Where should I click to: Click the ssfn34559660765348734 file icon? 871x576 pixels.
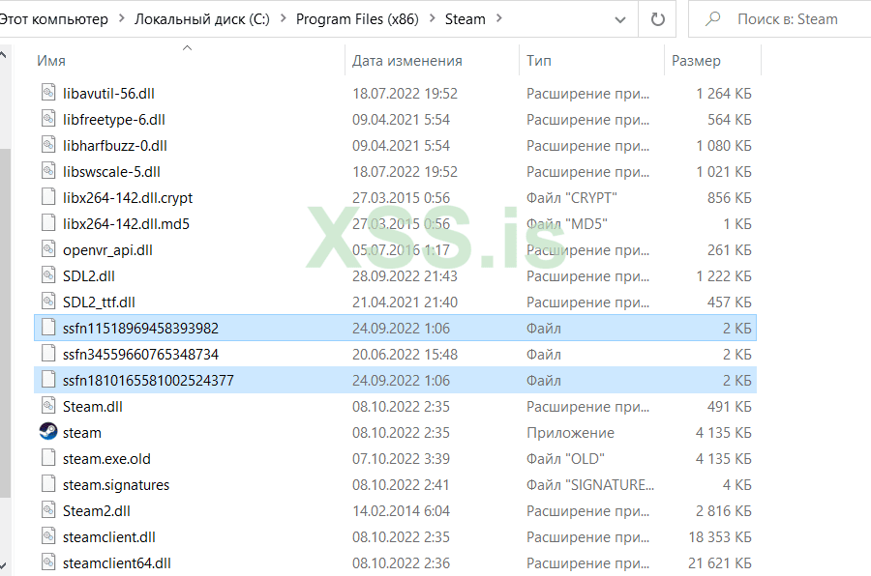49,353
